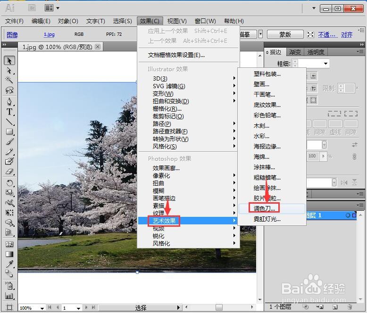Image resolution: width=367 pixels, height=313 pixels.
Task: Select the Gradient tool
Action: point(9,254)
